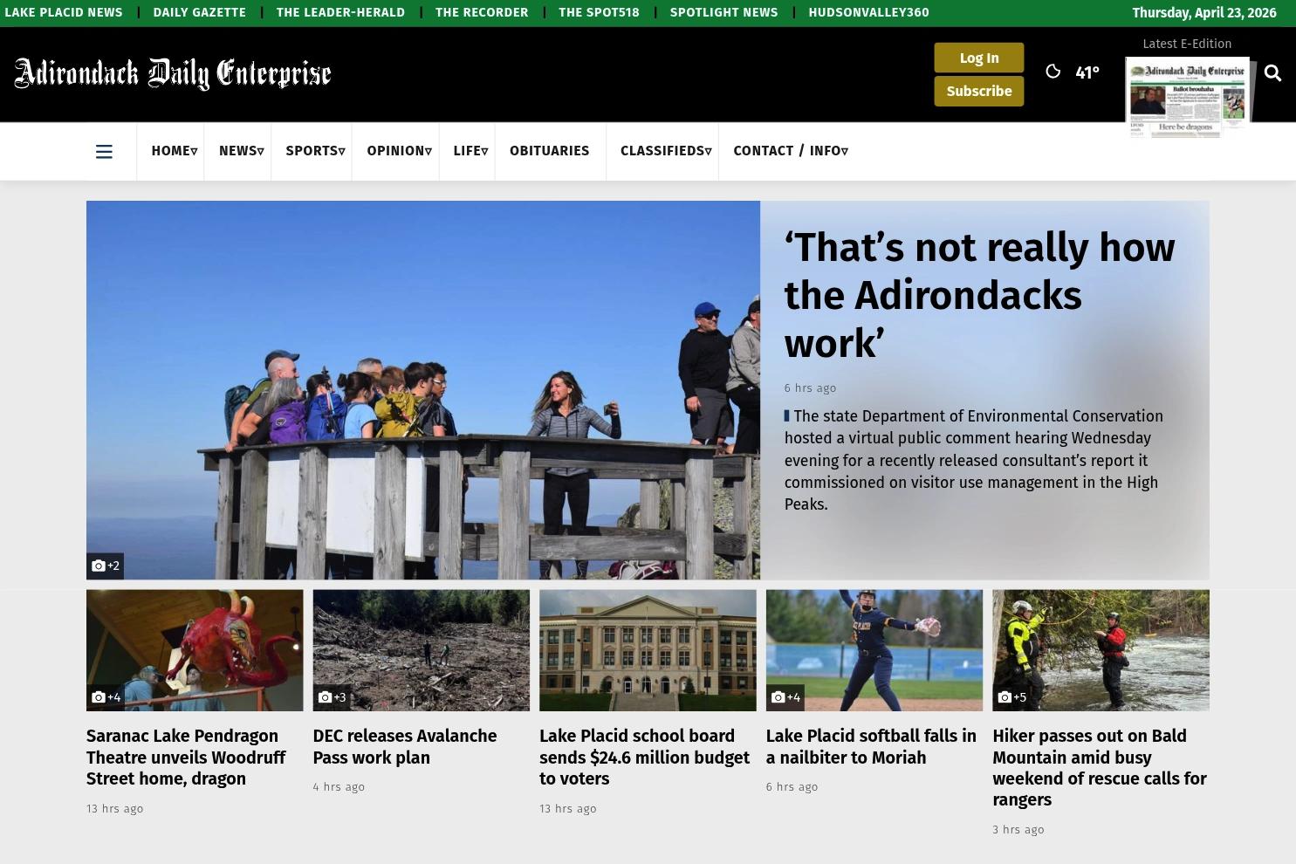Read DEC releases Avalanche Pass work plan
This screenshot has width=1296, height=864.
tap(405, 747)
